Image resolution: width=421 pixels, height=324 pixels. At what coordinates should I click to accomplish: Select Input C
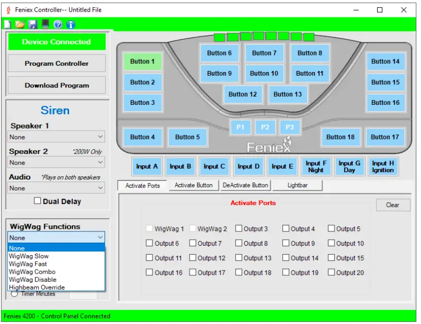pos(214,167)
